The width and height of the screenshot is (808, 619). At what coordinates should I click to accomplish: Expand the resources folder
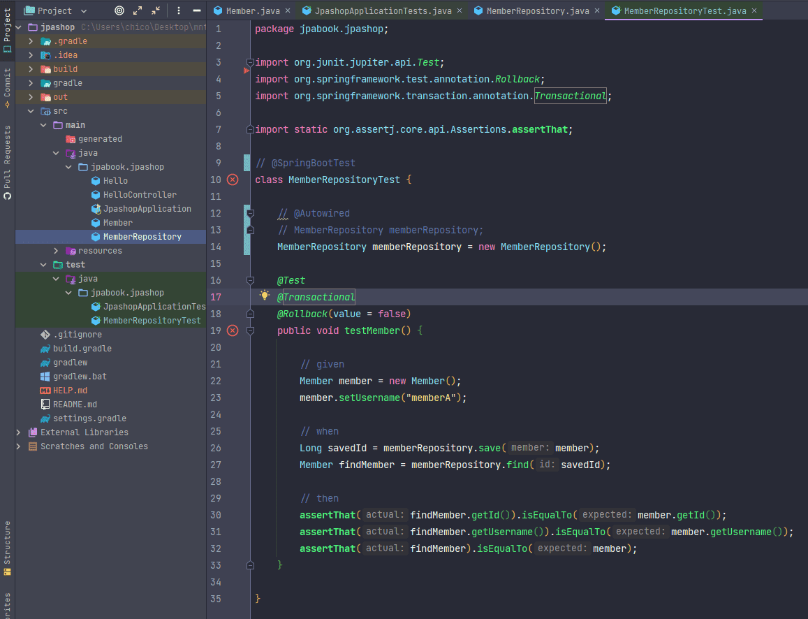[57, 251]
